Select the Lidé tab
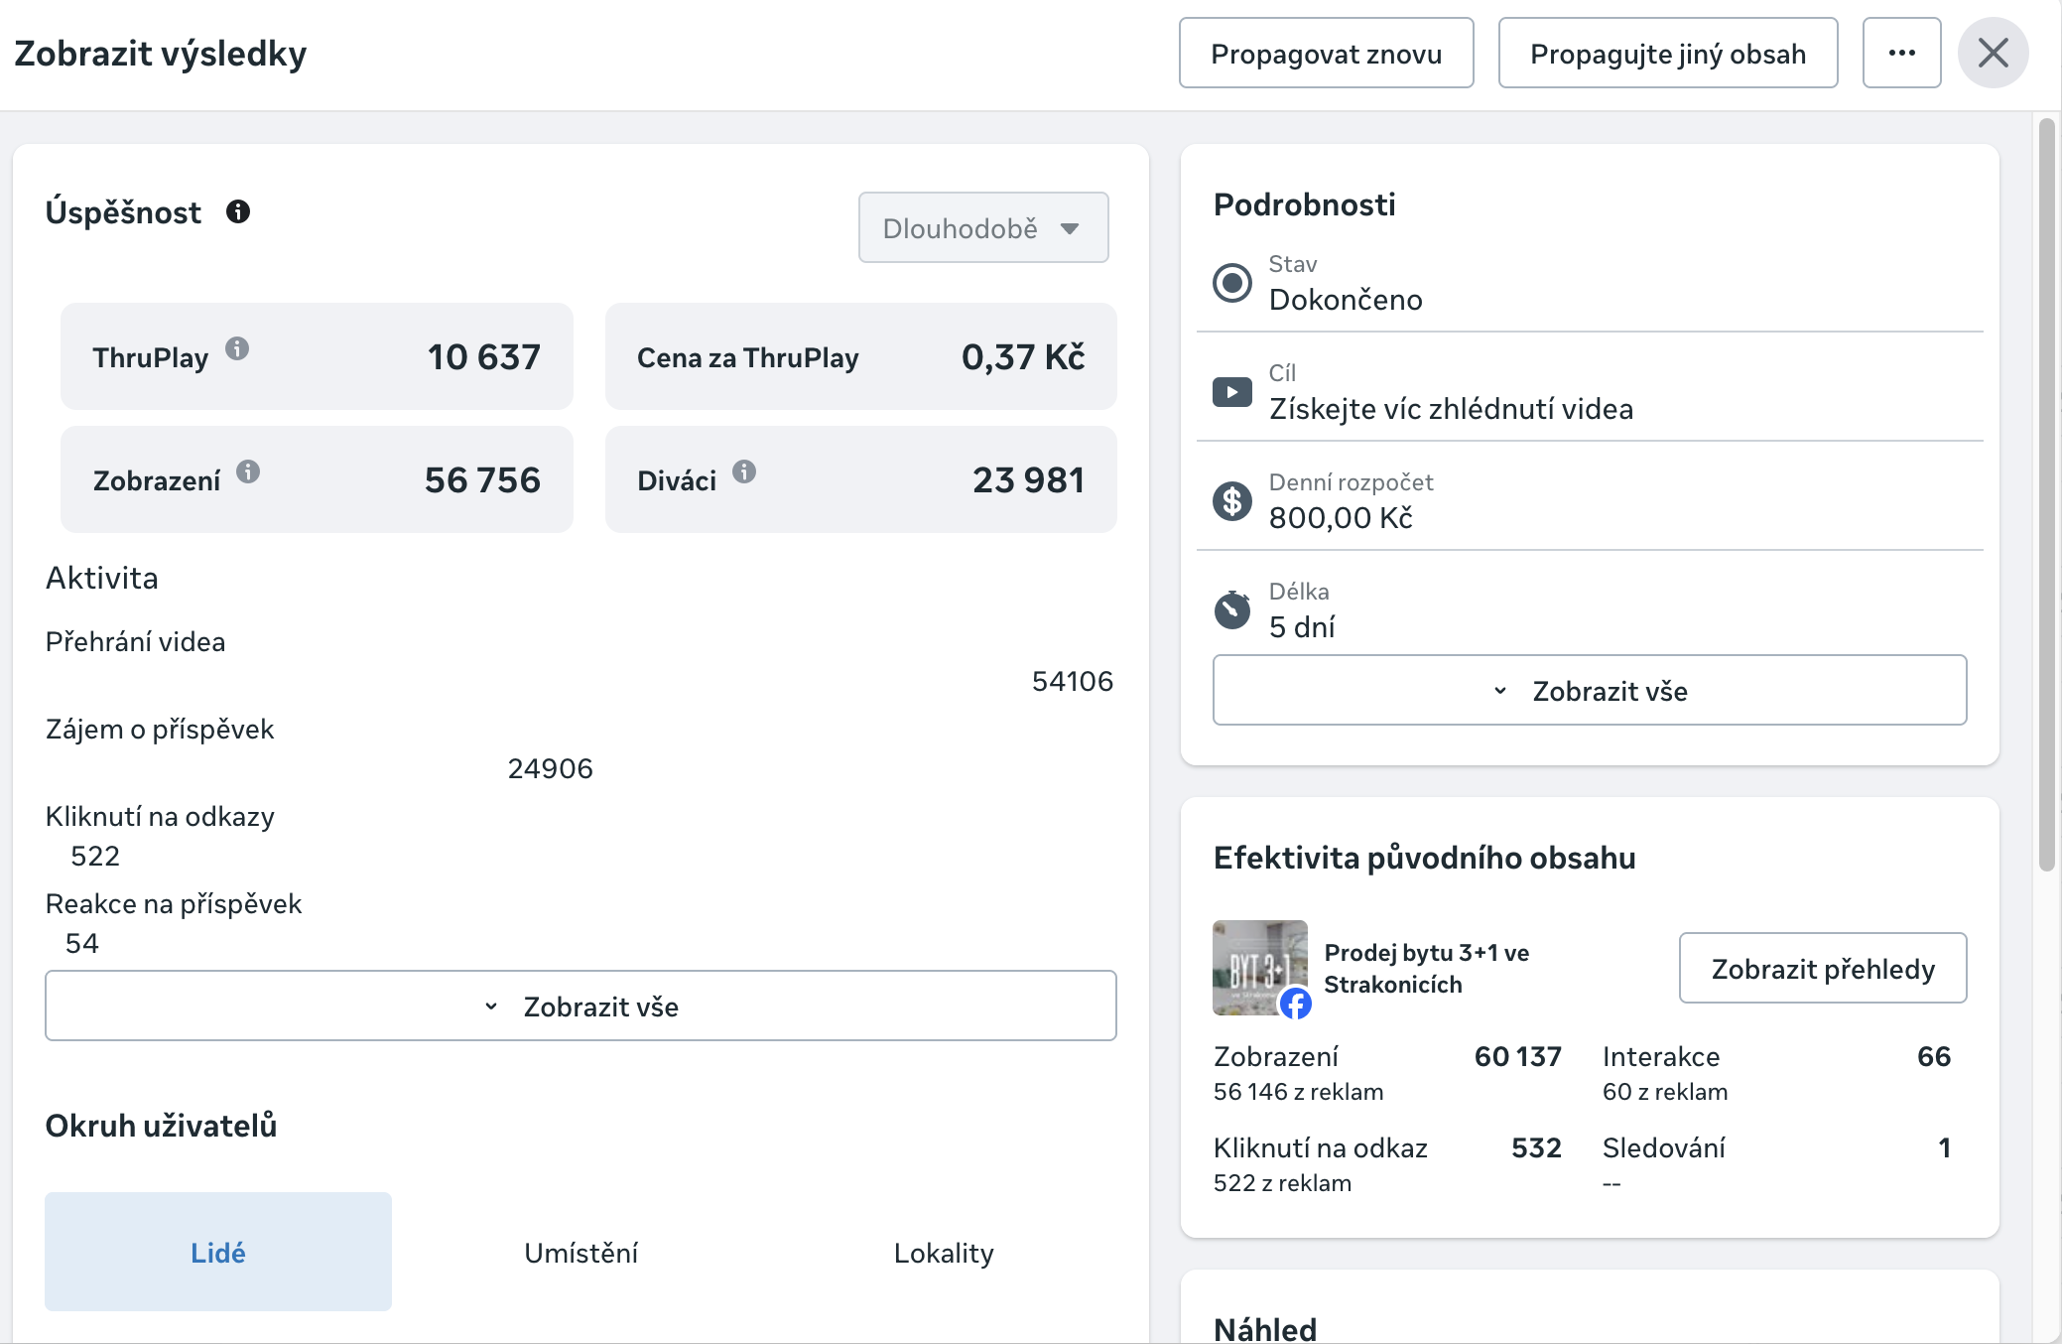 click(x=218, y=1252)
